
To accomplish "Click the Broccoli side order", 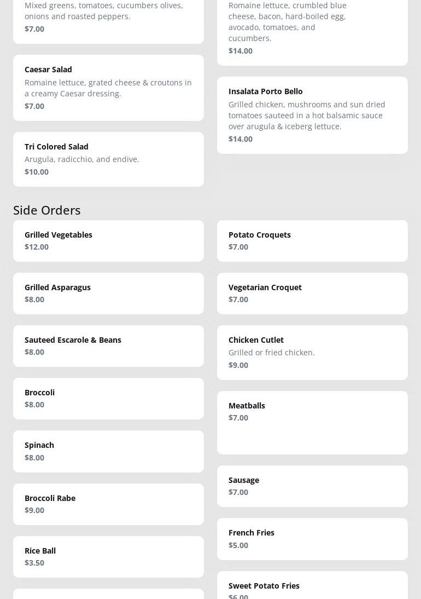I will (108, 399).
